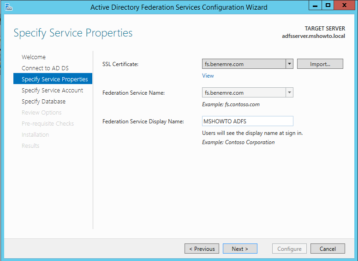Click Import certificate button

click(320, 64)
